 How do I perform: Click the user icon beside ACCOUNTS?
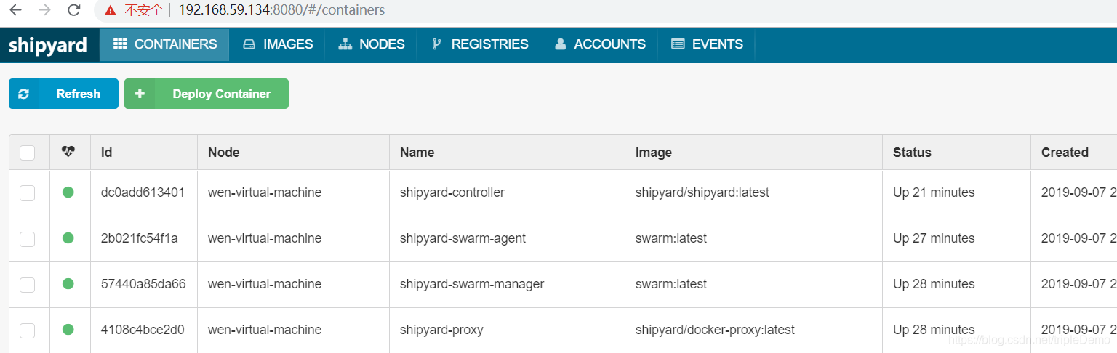pos(560,44)
